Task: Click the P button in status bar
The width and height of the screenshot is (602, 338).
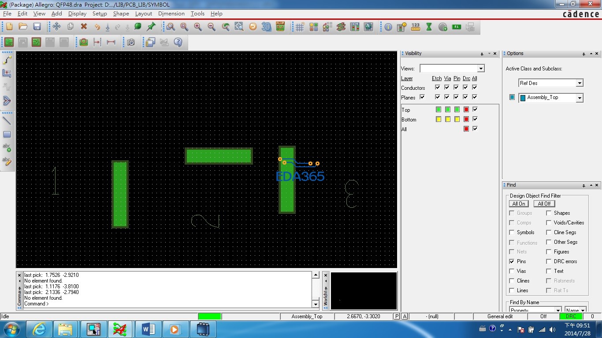Action: [x=397, y=316]
